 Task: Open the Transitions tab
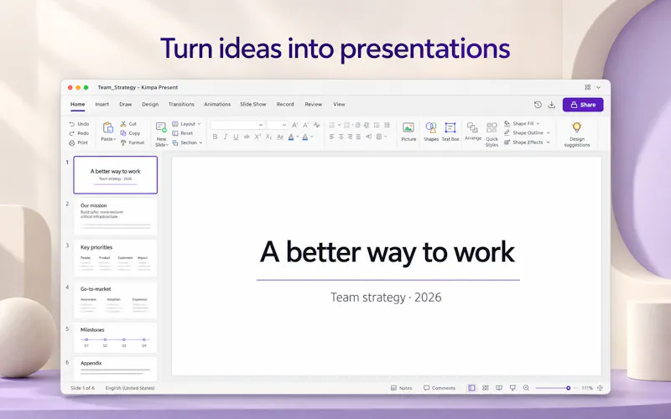[181, 104]
